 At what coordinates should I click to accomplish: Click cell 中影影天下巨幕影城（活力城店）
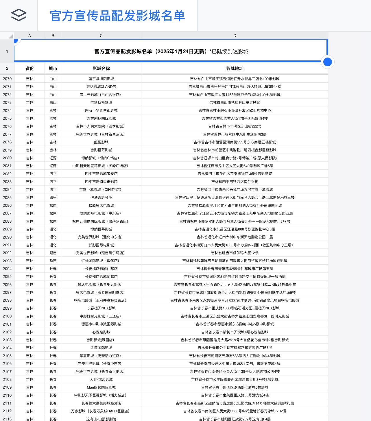pyautogui.click(x=101, y=395)
